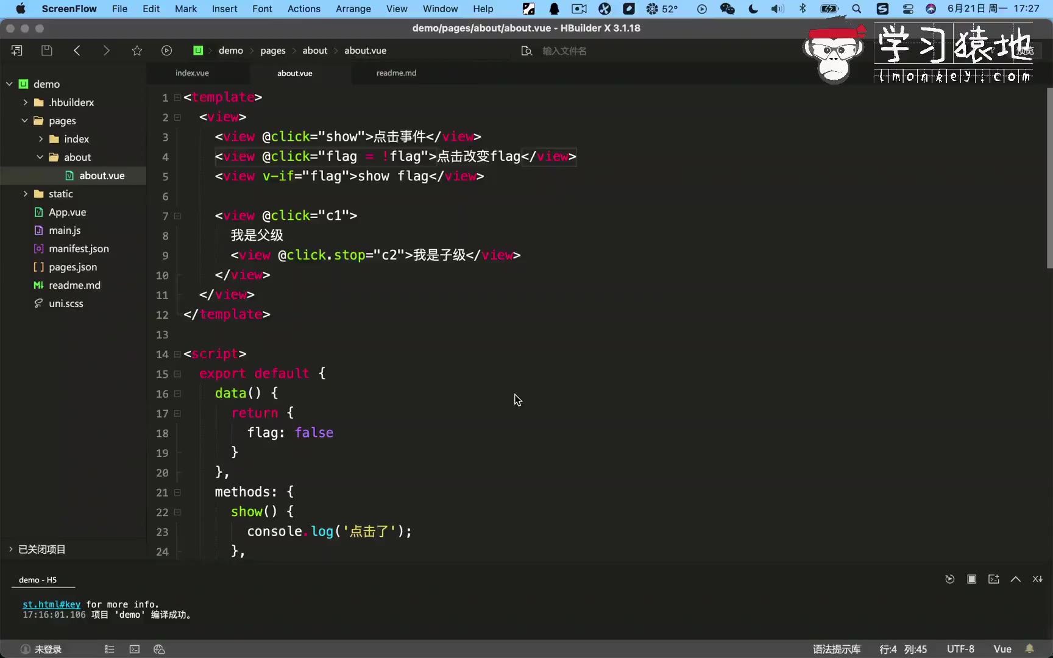Bookmark with the star icon
The height and width of the screenshot is (658, 1053).
(x=136, y=51)
